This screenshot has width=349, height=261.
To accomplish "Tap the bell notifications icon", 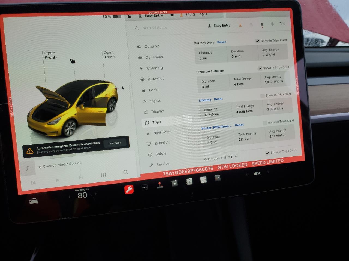I will [x=262, y=25].
